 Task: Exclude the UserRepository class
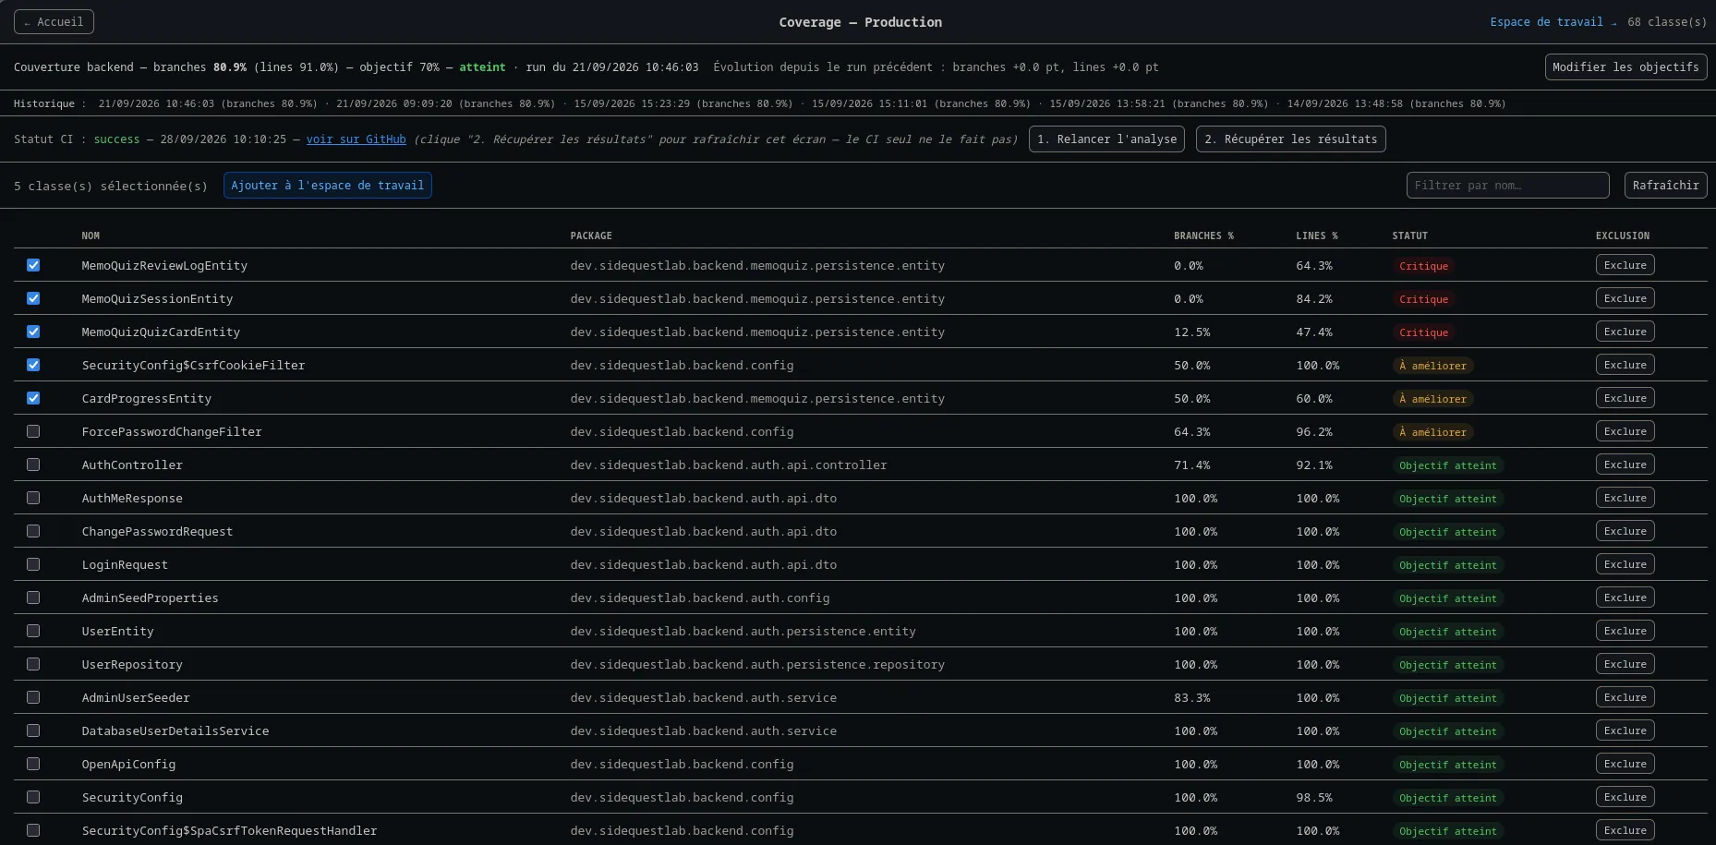[x=1625, y=664]
